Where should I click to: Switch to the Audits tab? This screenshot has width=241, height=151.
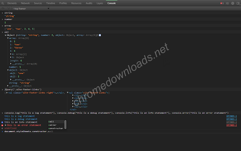89,3
